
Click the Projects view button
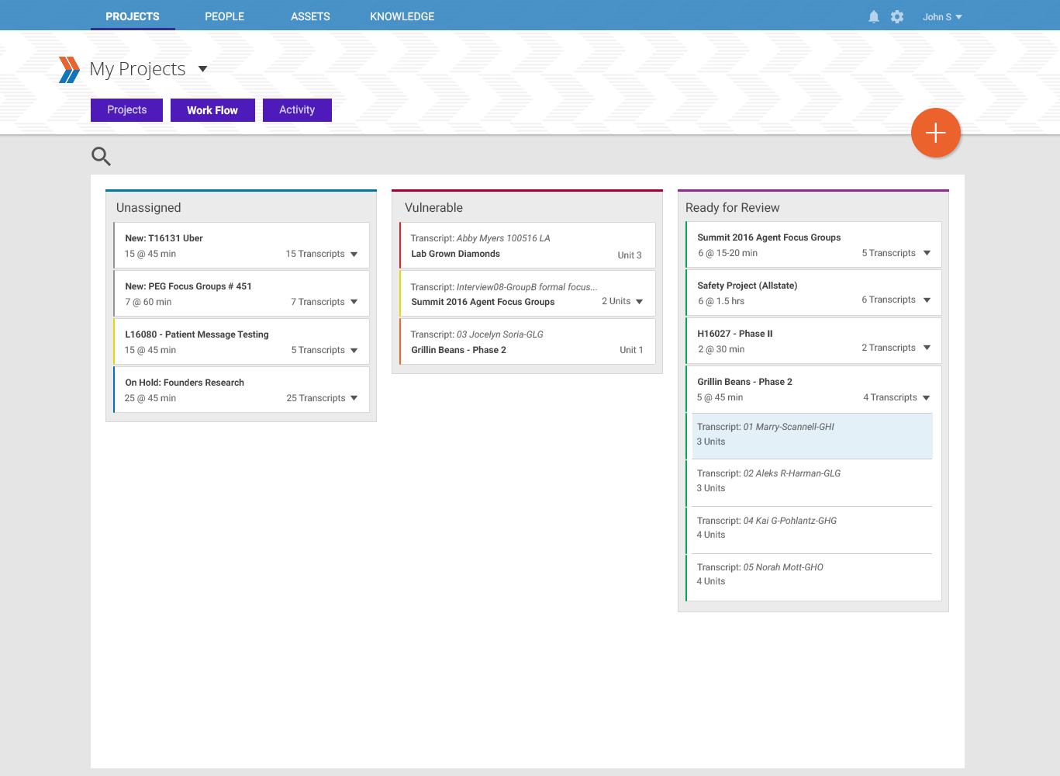click(x=126, y=110)
